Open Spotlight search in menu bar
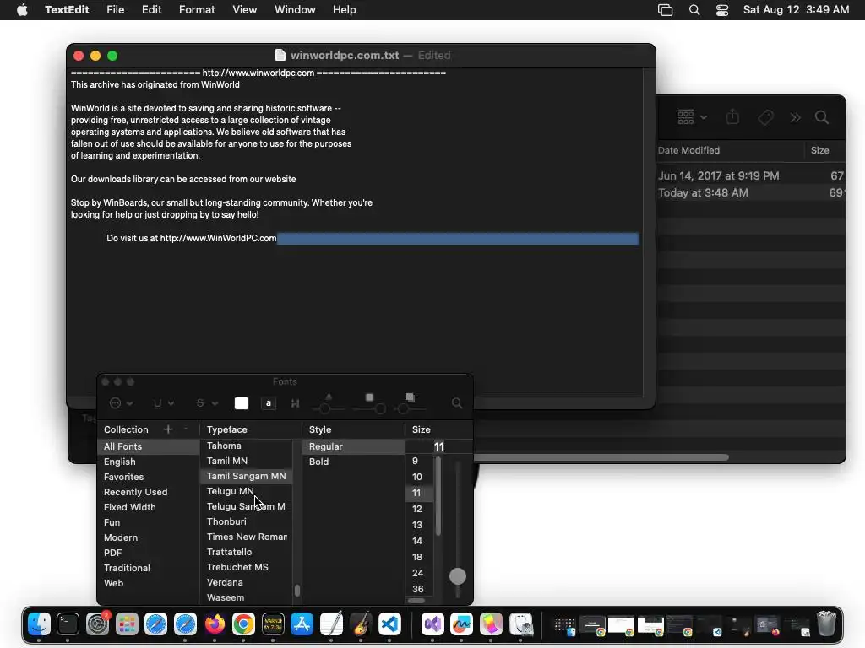This screenshot has width=865, height=648. tap(694, 10)
